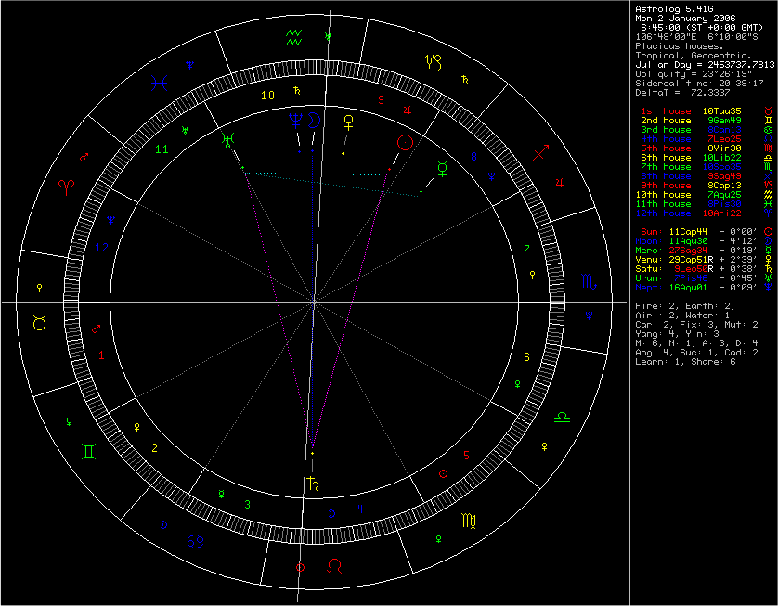Click the blue house number 12 on the wheel

tap(102, 248)
